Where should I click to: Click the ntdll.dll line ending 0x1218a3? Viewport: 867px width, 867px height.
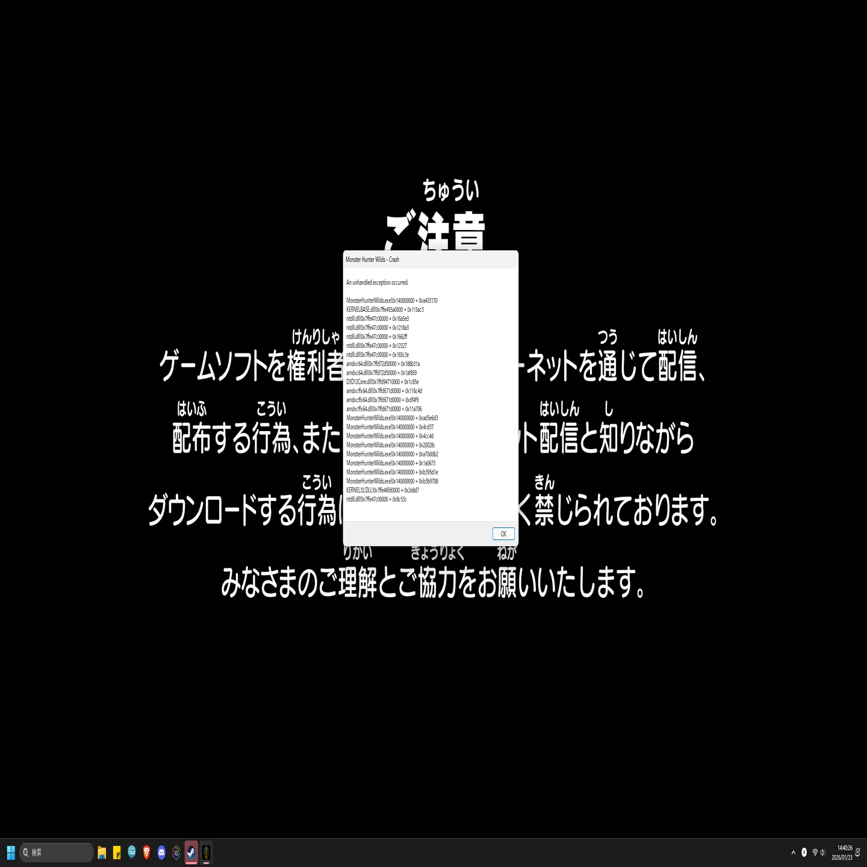click(x=378, y=328)
